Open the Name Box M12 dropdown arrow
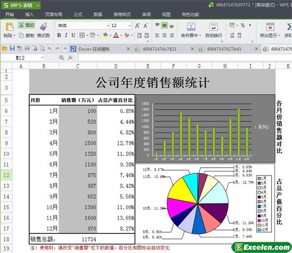292x253 pixels. (42, 58)
